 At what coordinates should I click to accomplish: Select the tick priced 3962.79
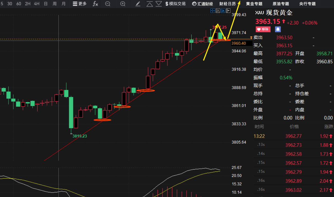[294, 172]
